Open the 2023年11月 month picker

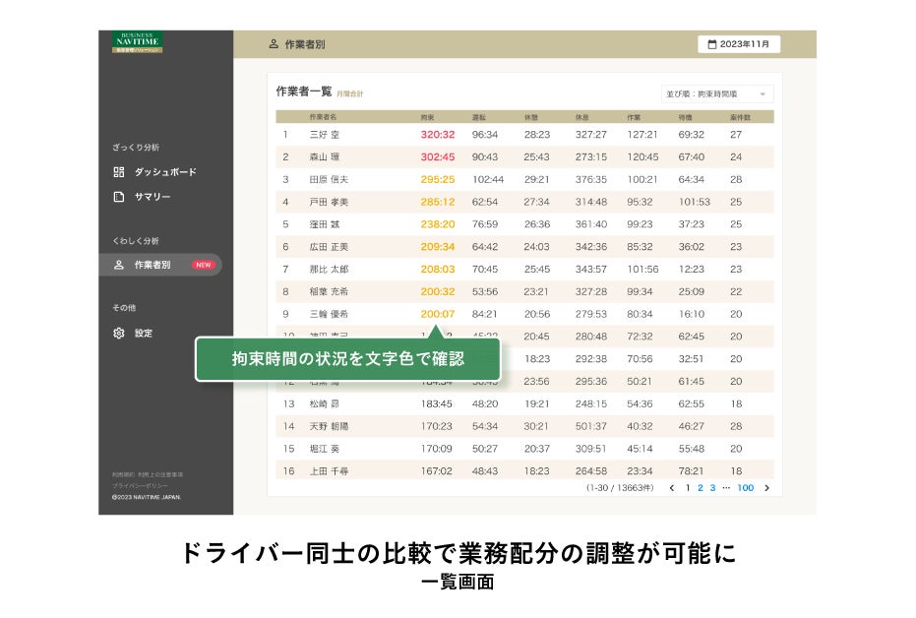739,44
